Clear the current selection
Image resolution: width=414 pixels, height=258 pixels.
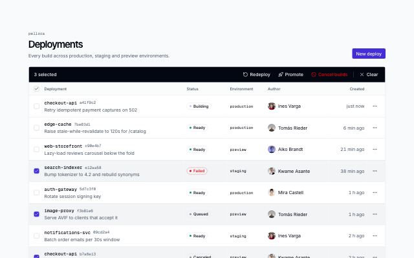(x=369, y=75)
